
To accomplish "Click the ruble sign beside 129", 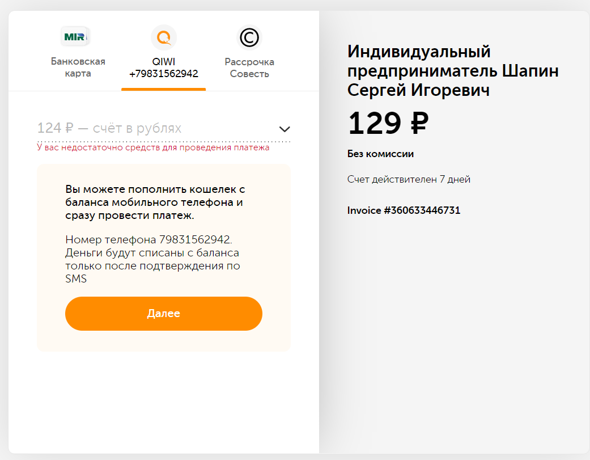I will pyautogui.click(x=419, y=123).
